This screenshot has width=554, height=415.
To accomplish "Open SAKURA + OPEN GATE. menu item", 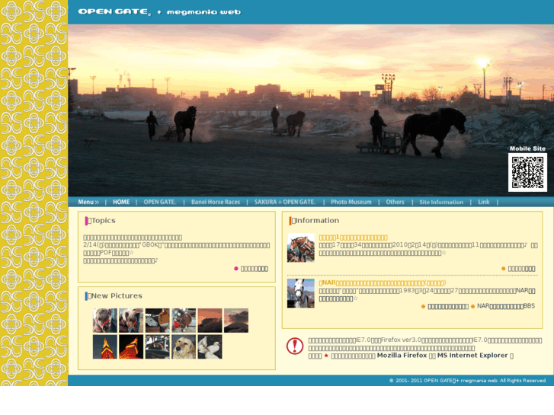I will point(285,202).
